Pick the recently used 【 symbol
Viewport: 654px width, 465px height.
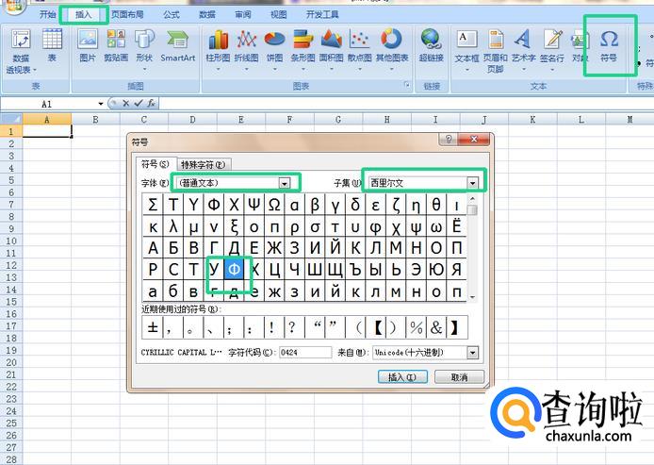[376, 327]
